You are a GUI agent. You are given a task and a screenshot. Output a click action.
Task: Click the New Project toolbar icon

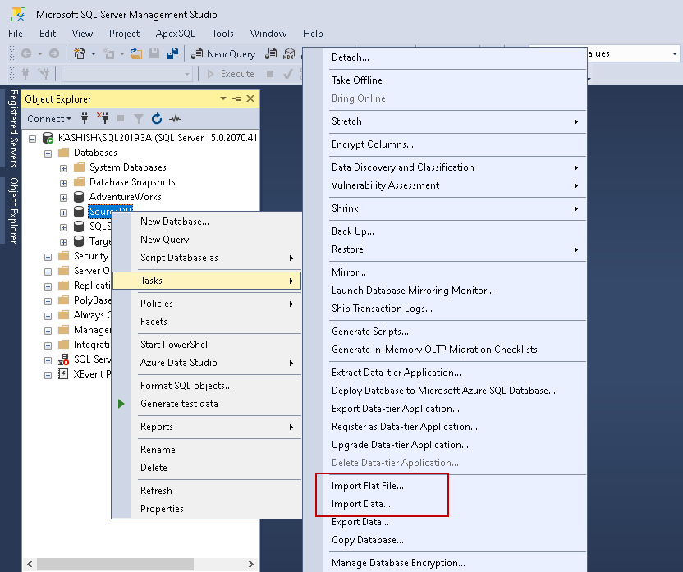pyautogui.click(x=80, y=53)
